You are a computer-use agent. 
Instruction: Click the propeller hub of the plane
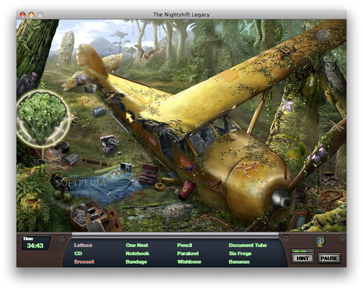pos(282,200)
